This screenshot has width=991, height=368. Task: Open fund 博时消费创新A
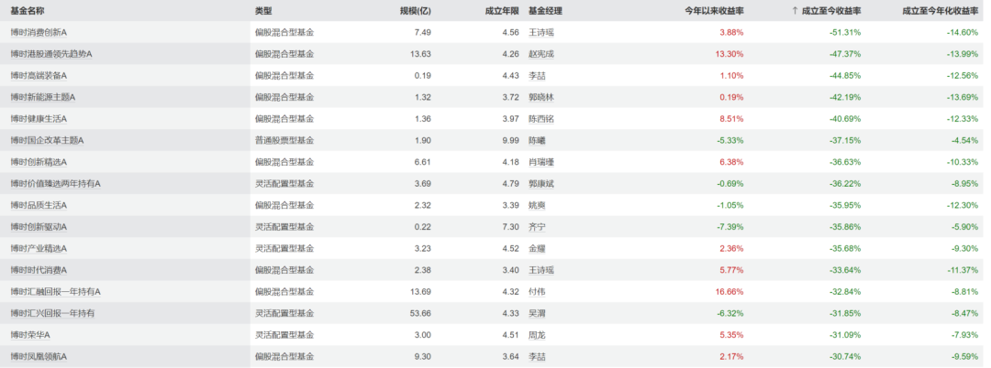pyautogui.click(x=39, y=32)
